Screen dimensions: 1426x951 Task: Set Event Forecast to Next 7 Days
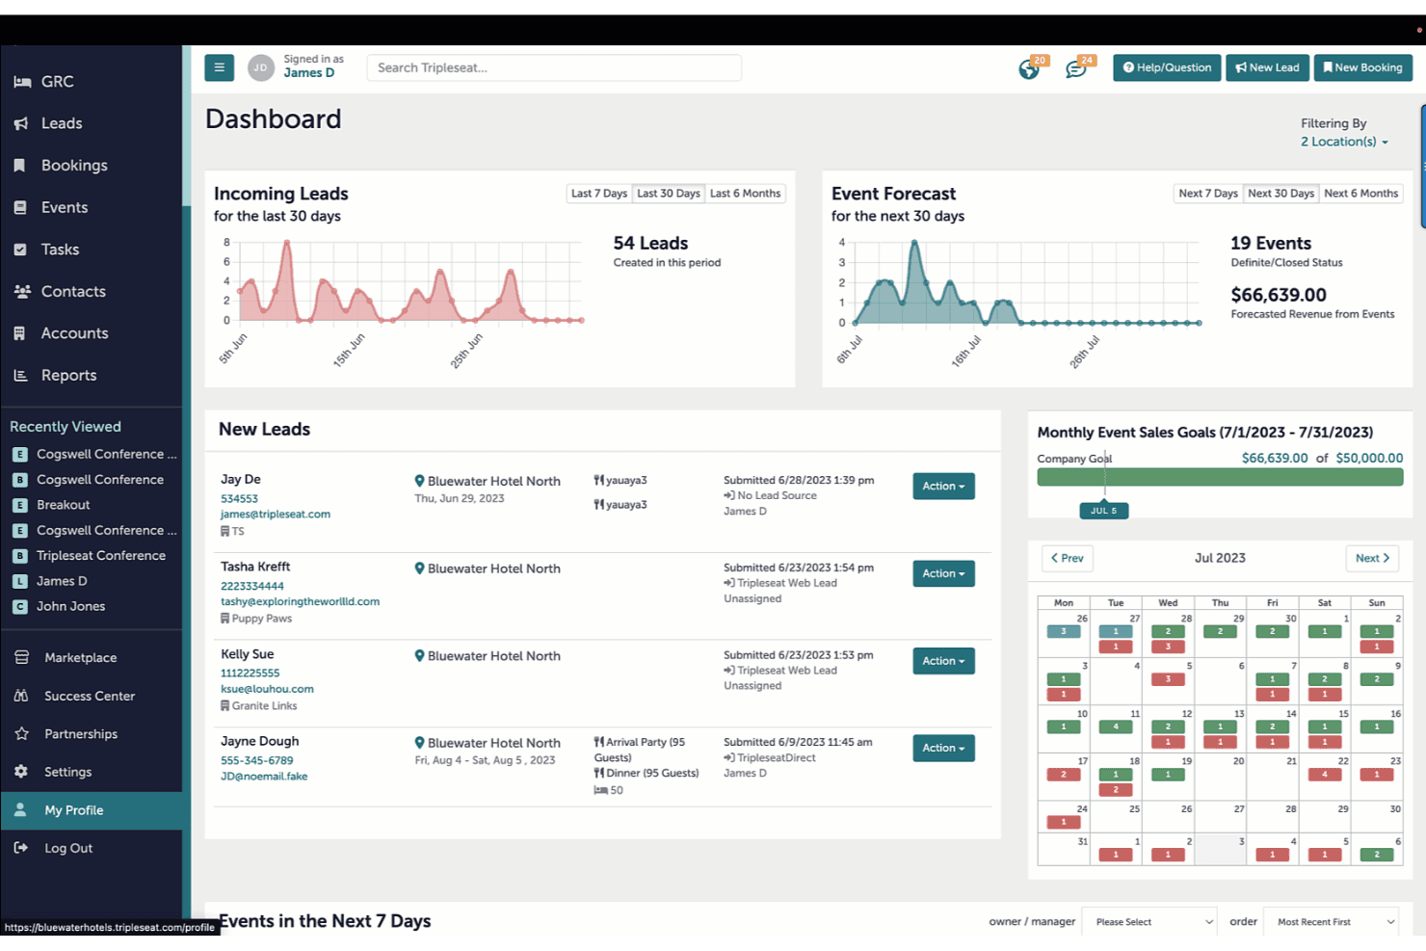(1207, 194)
